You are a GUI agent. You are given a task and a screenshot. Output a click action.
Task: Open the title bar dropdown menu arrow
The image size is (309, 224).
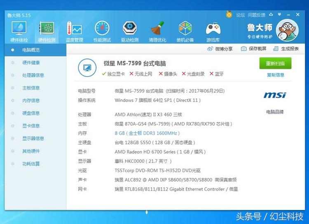(x=279, y=14)
